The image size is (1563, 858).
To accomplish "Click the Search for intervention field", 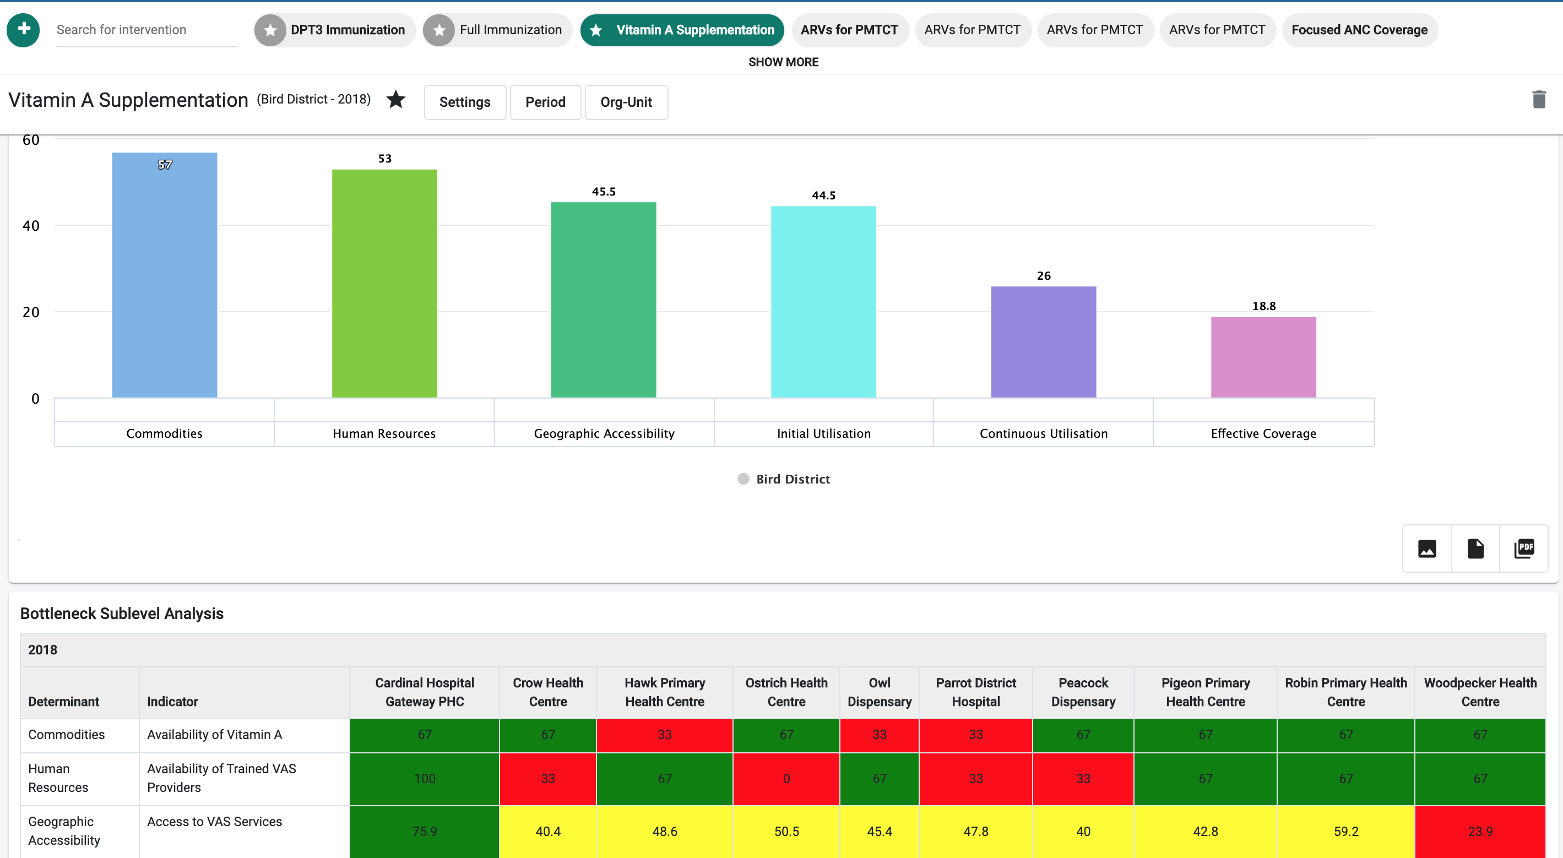I will tap(146, 30).
